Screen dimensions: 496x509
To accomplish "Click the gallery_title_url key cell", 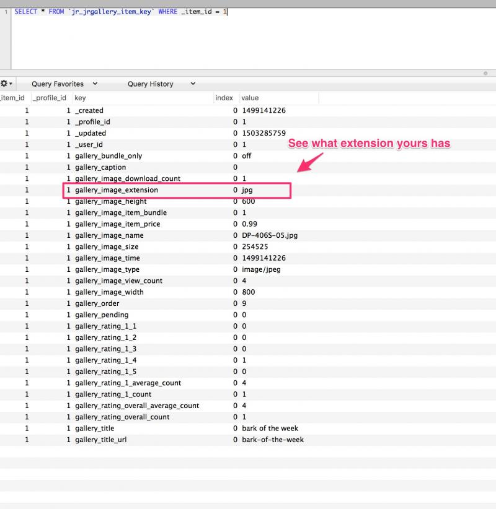I will [x=101, y=440].
